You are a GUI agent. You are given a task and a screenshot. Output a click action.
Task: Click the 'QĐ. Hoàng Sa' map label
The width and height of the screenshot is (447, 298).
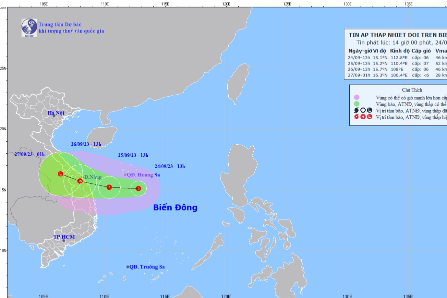[x=143, y=175]
